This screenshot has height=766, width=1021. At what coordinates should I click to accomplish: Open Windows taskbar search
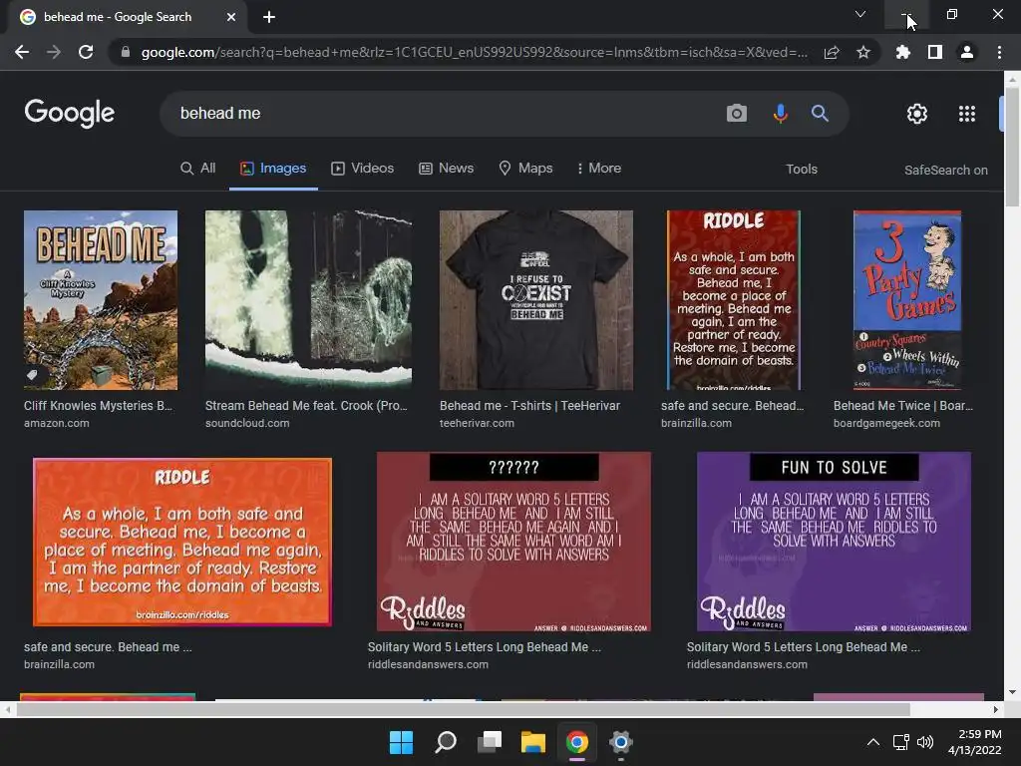click(x=446, y=742)
